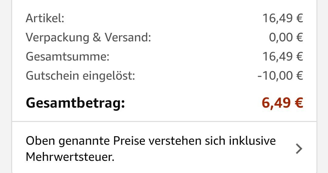This screenshot has height=173, width=328.
Task: Select the "Gutschein eingelöst" label
Action: coord(80,76)
